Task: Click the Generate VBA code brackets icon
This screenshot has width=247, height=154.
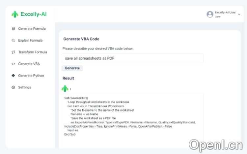Action: click(13, 64)
